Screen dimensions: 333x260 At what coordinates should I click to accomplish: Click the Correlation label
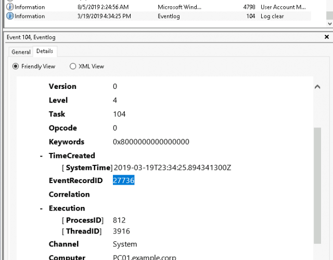click(69, 194)
